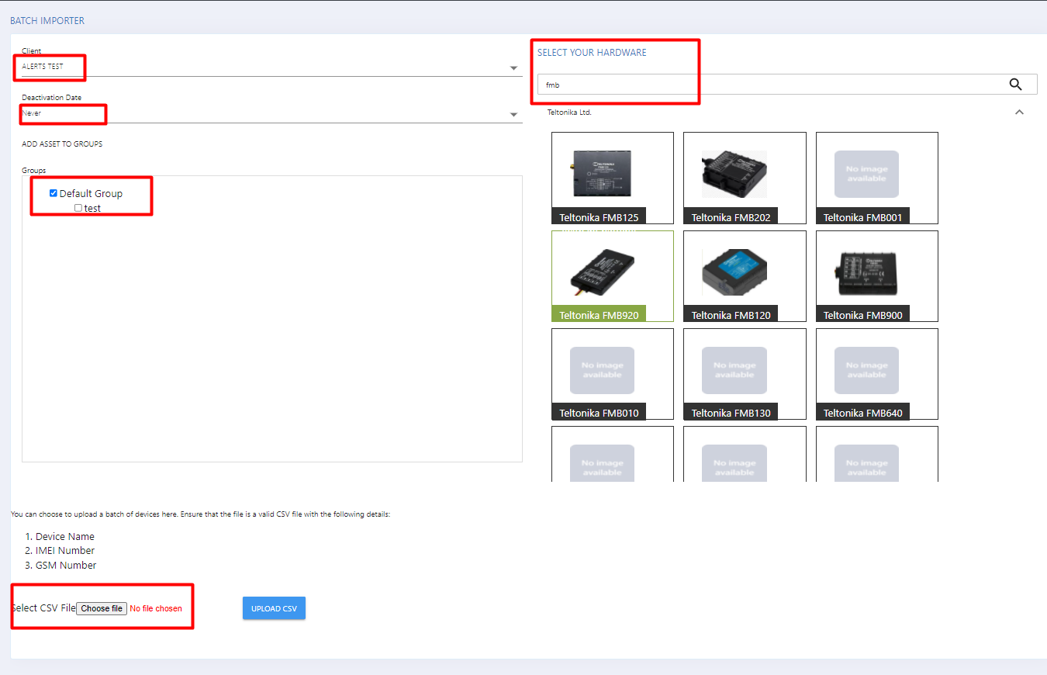Uncheck the Default Group checkbox

pos(54,193)
